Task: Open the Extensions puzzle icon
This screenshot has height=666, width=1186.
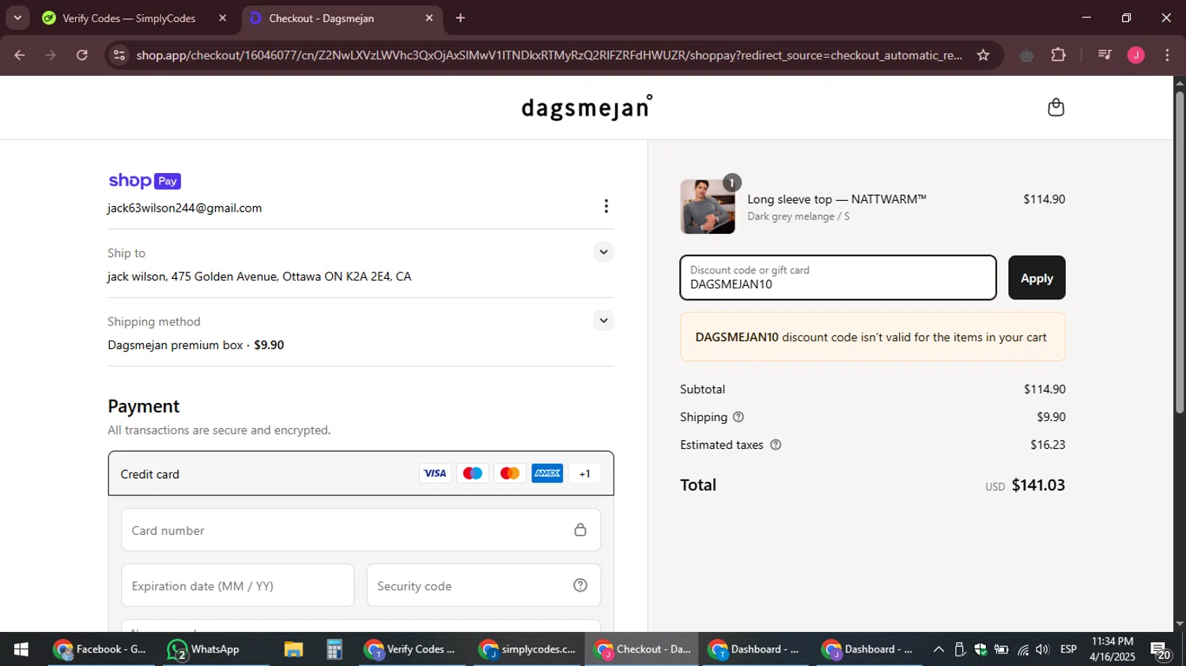Action: [1058, 55]
